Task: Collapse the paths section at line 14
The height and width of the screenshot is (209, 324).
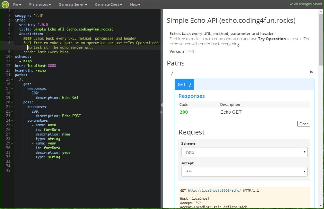Action: (x=12, y=75)
